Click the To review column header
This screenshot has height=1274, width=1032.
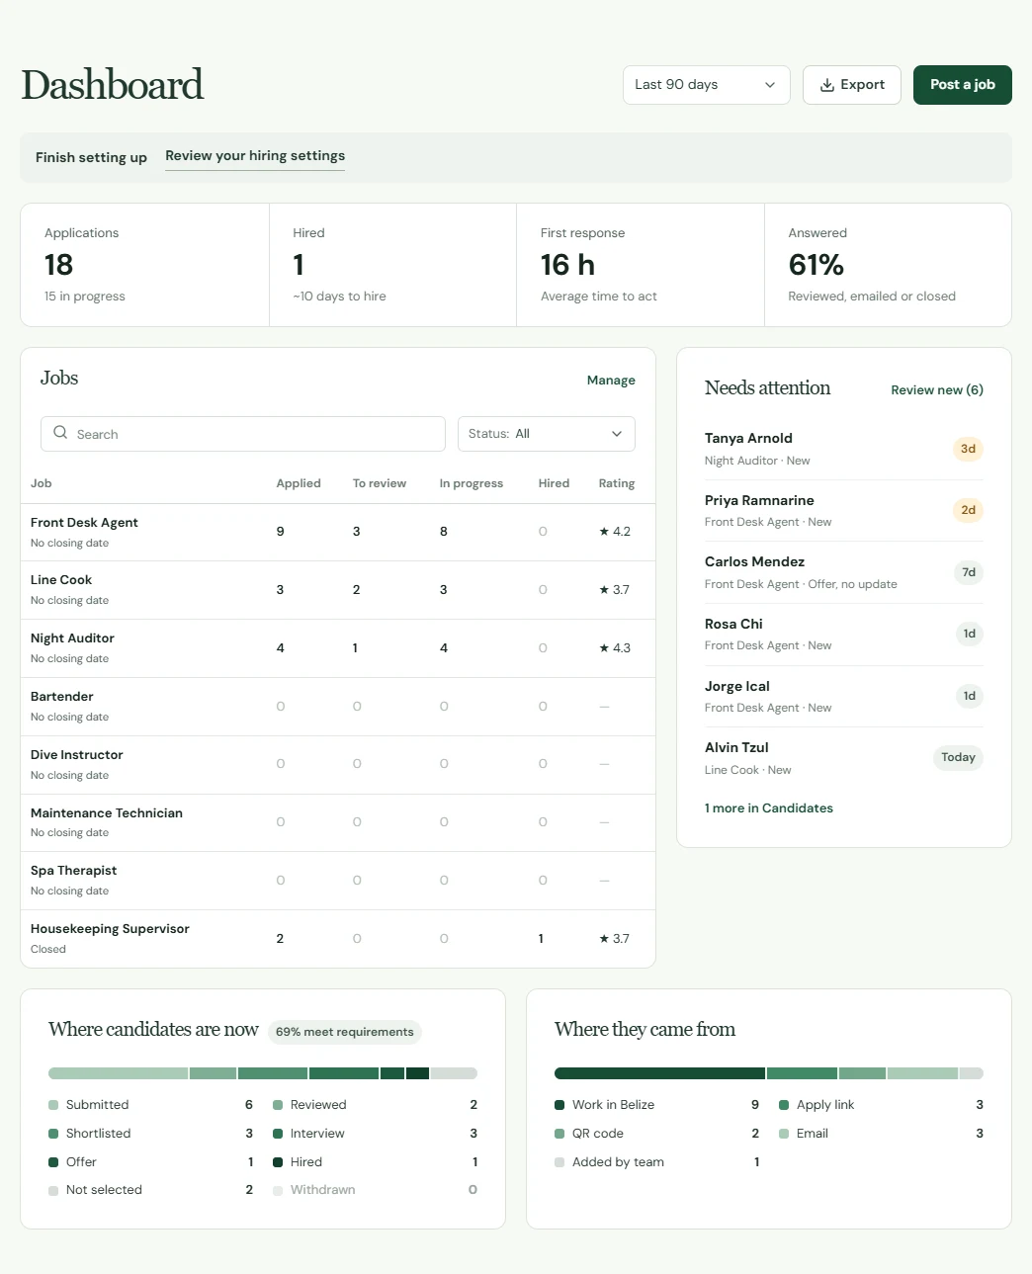click(380, 483)
